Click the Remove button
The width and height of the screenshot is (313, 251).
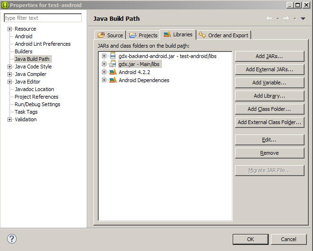(x=270, y=153)
